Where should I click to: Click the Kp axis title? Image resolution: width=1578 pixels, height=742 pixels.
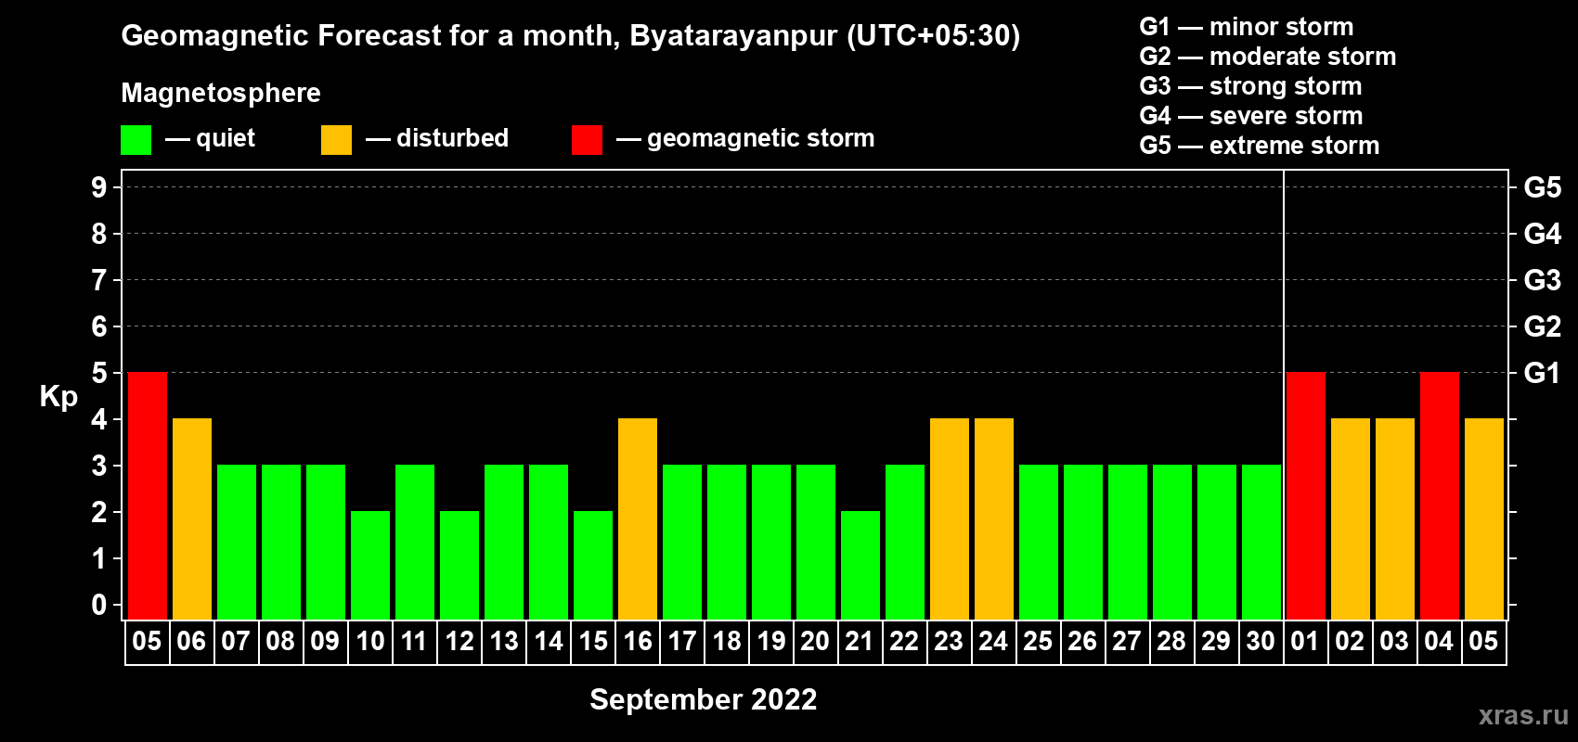point(58,397)
